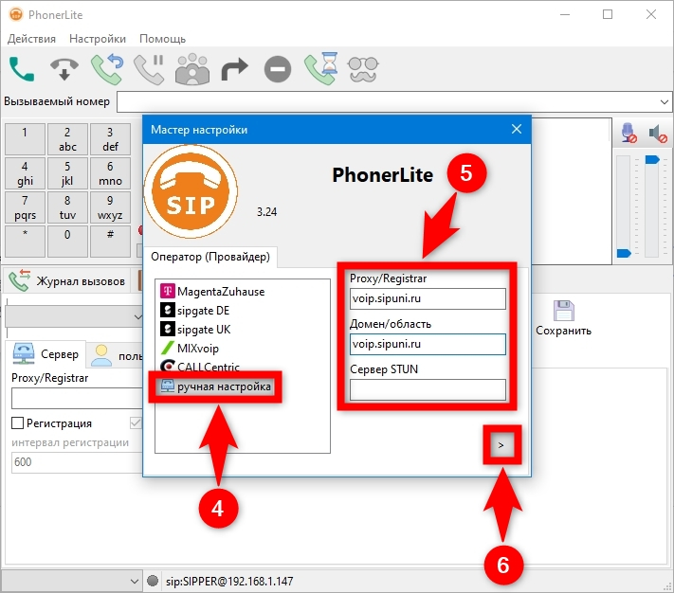Click the Домен/область field
This screenshot has width=674, height=593.
click(428, 344)
